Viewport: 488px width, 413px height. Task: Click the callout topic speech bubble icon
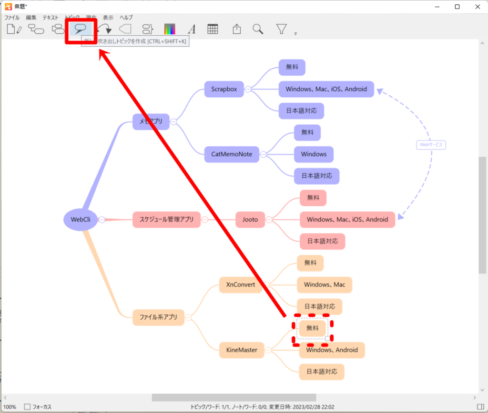[x=81, y=29]
